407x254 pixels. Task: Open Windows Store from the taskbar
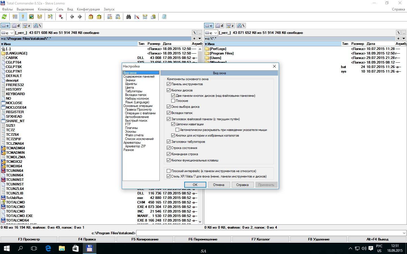75,248
